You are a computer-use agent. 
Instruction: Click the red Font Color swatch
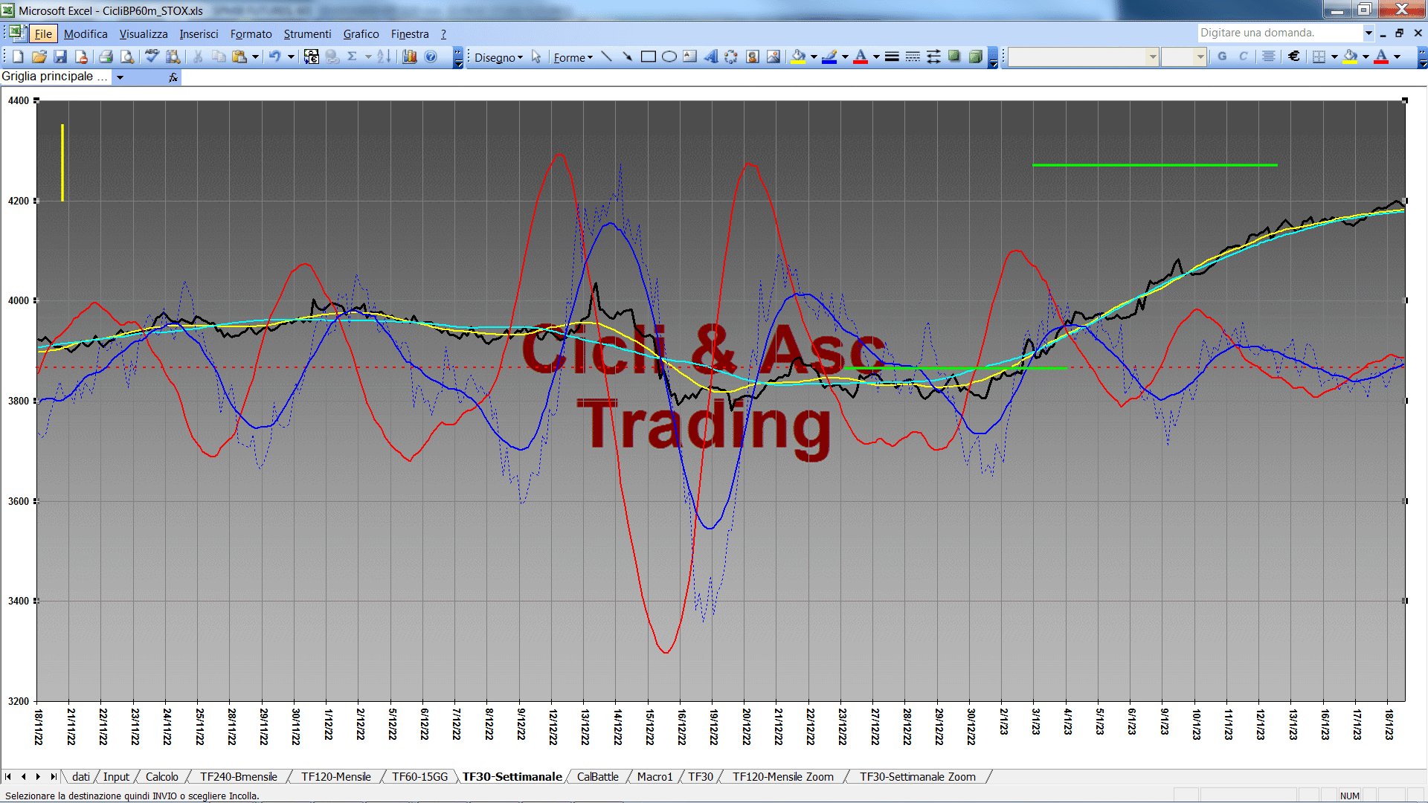pos(861,57)
